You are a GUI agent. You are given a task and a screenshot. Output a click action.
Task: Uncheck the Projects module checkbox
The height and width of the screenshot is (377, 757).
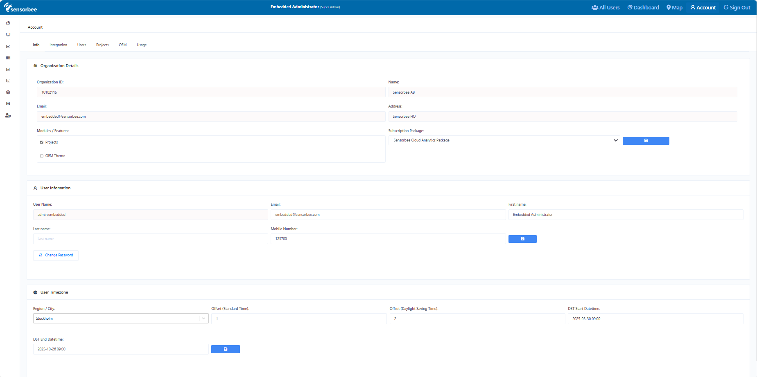click(42, 142)
